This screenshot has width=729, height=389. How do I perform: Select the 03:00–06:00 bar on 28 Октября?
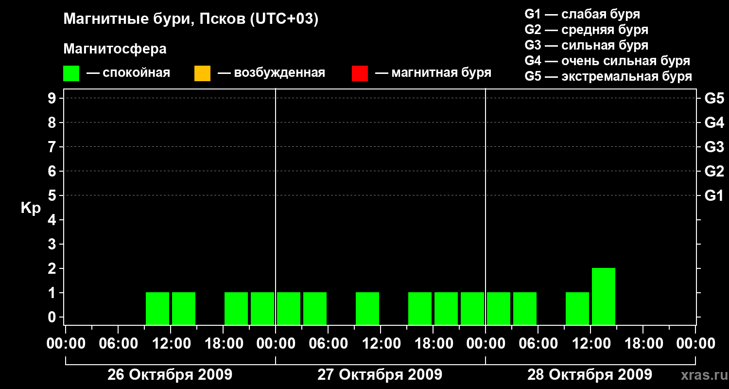(525, 308)
